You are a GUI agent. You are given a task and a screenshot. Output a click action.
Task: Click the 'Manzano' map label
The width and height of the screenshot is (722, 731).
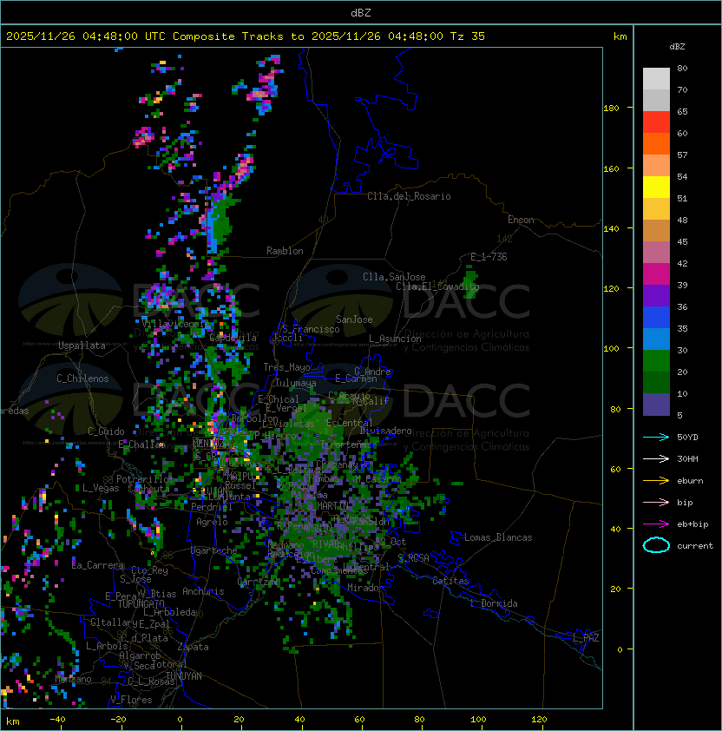[73, 679]
